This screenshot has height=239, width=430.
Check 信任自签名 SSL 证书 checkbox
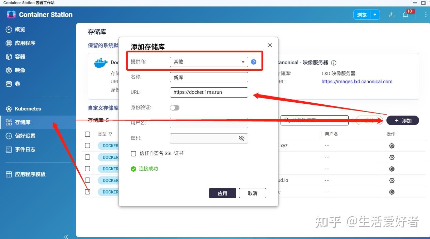(133, 154)
